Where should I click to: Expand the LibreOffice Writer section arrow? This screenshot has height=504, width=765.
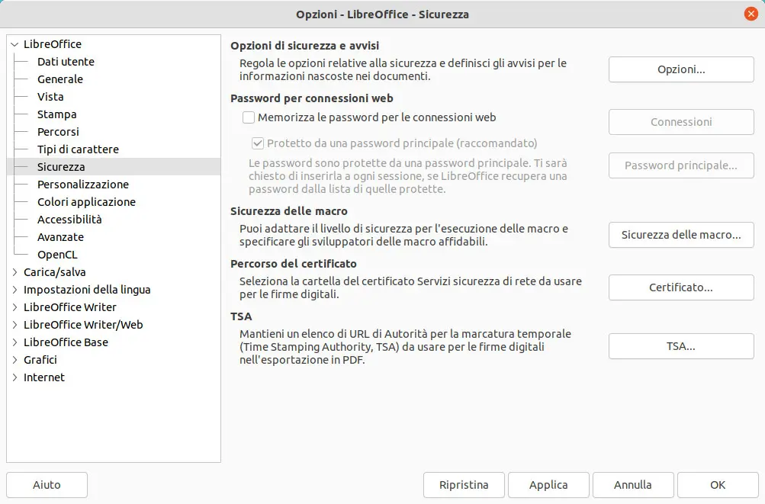14,307
